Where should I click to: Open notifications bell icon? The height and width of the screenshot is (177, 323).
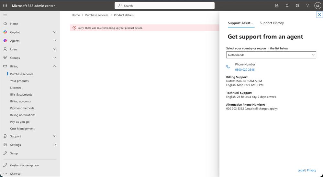pyautogui.click(x=287, y=6)
